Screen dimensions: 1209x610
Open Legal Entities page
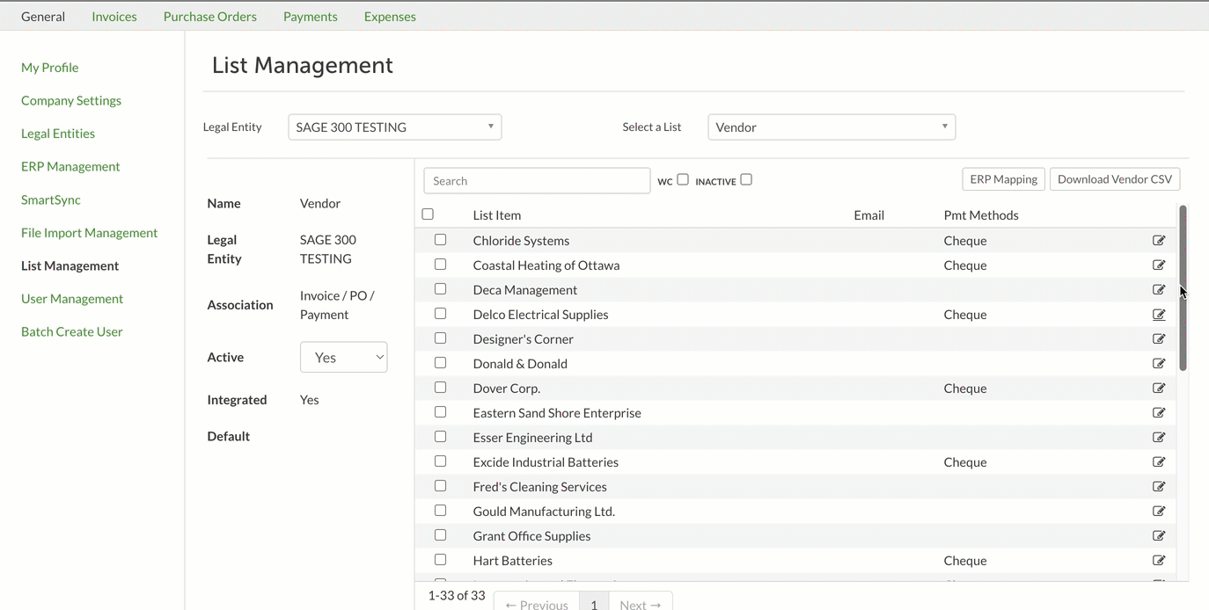point(58,134)
